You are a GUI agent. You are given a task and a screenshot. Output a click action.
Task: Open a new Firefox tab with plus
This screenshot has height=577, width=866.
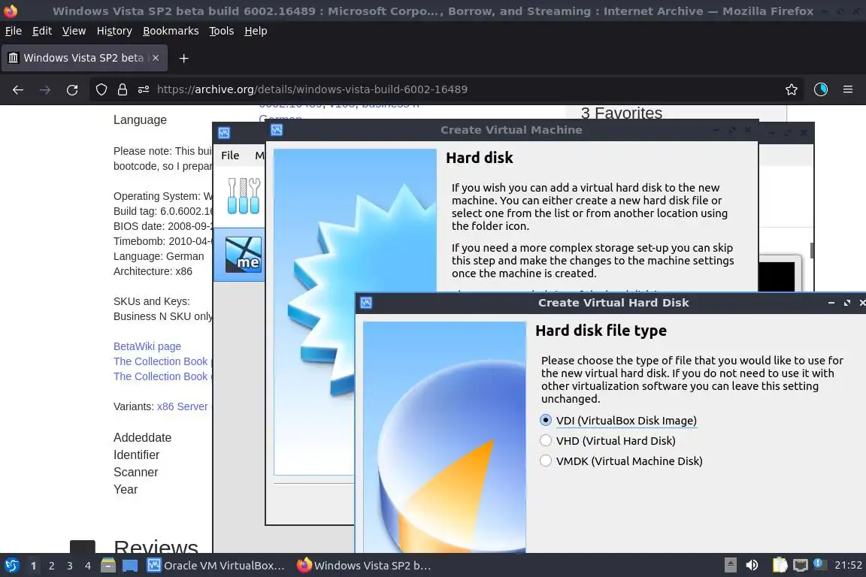tap(184, 58)
